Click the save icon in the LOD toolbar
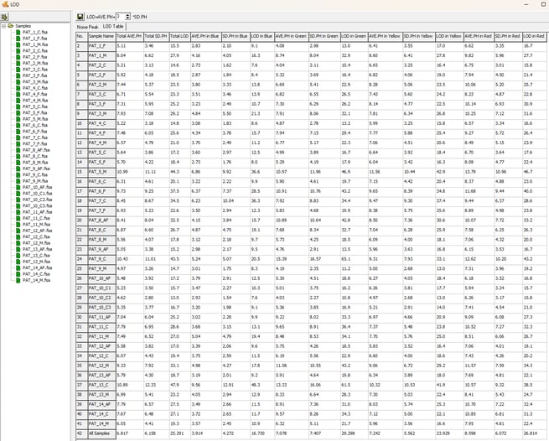Viewport: 549px width, 441px height. [80, 17]
